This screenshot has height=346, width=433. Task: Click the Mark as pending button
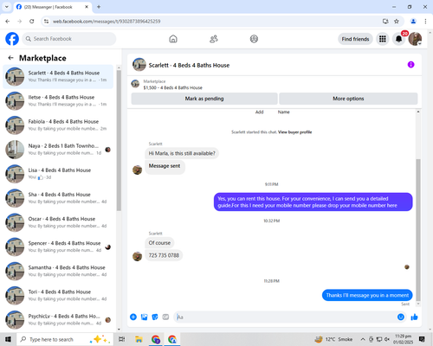(204, 99)
